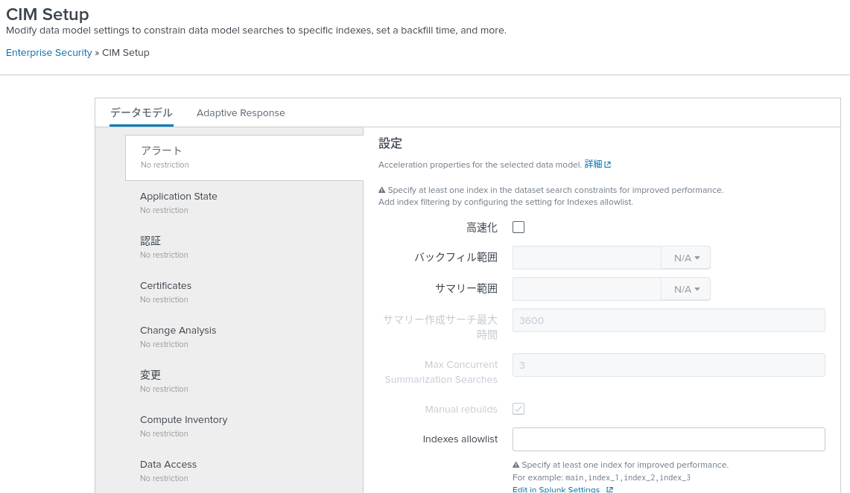
Task: Open the バックフィル範囲 N/A unit dropdown
Action: point(685,258)
